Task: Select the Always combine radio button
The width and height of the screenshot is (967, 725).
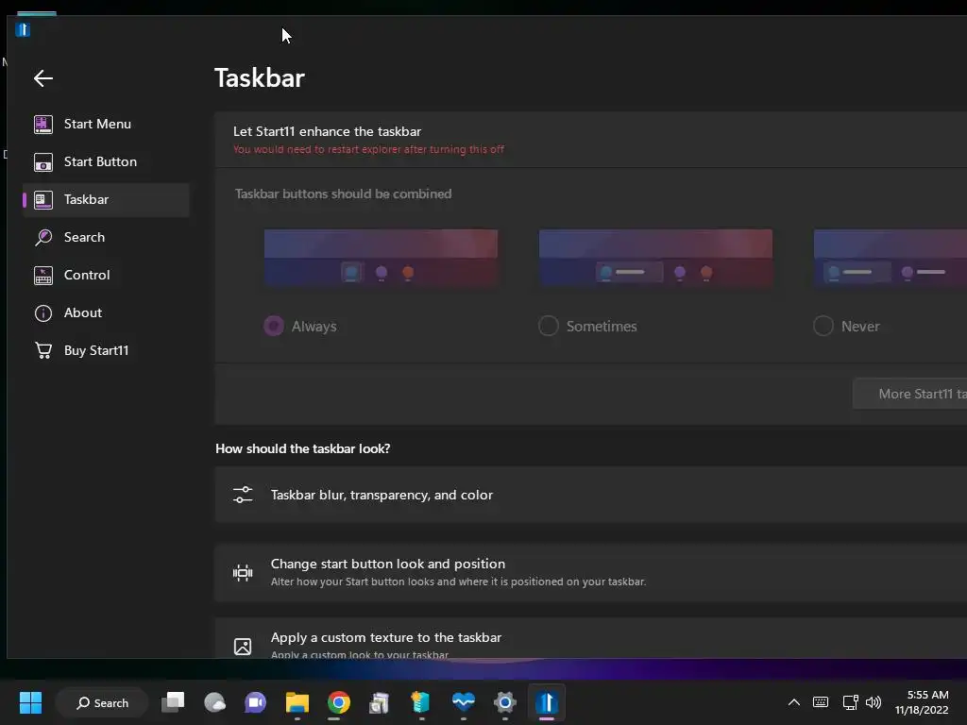Action: 274,326
